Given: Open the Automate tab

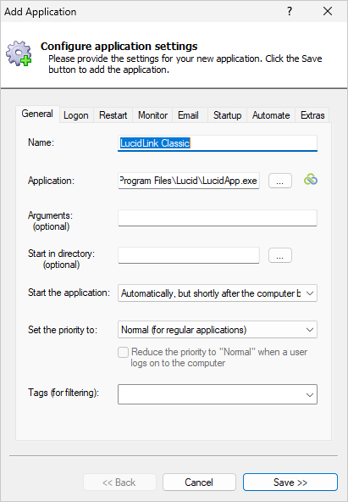Looking at the screenshot, I should 271,115.
